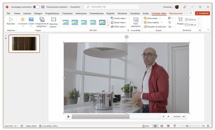Click the spell check book icon

[x=22, y=126]
